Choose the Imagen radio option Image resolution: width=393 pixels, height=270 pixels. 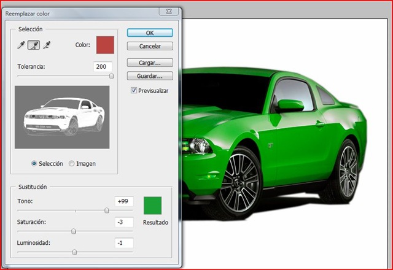click(72, 164)
